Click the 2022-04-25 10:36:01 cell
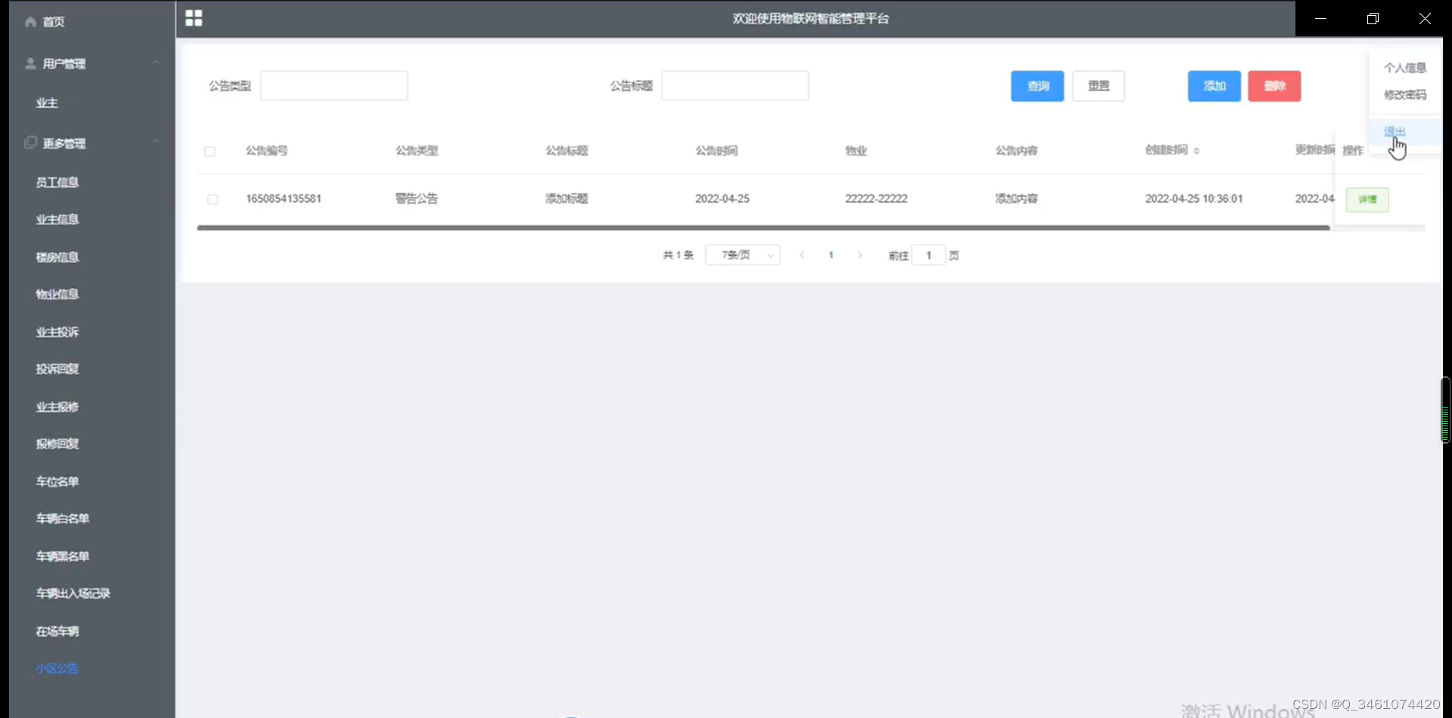The width and height of the screenshot is (1452, 718). (x=1194, y=199)
